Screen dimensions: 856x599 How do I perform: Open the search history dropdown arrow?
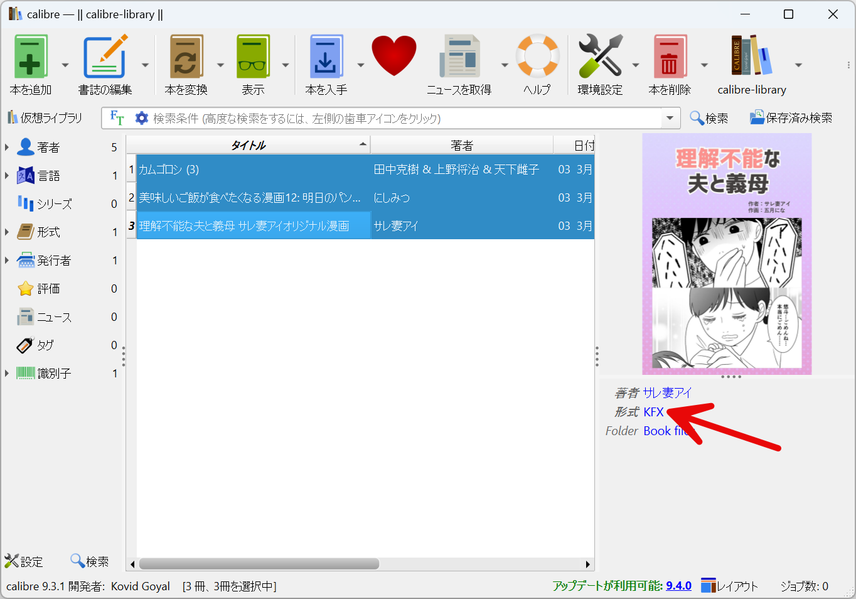[670, 117]
